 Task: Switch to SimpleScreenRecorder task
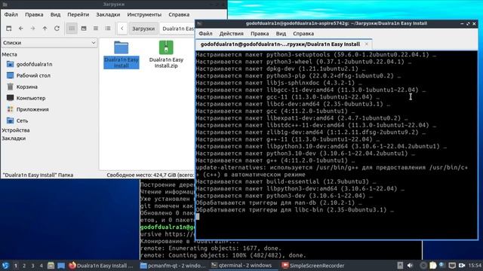coord(314,266)
